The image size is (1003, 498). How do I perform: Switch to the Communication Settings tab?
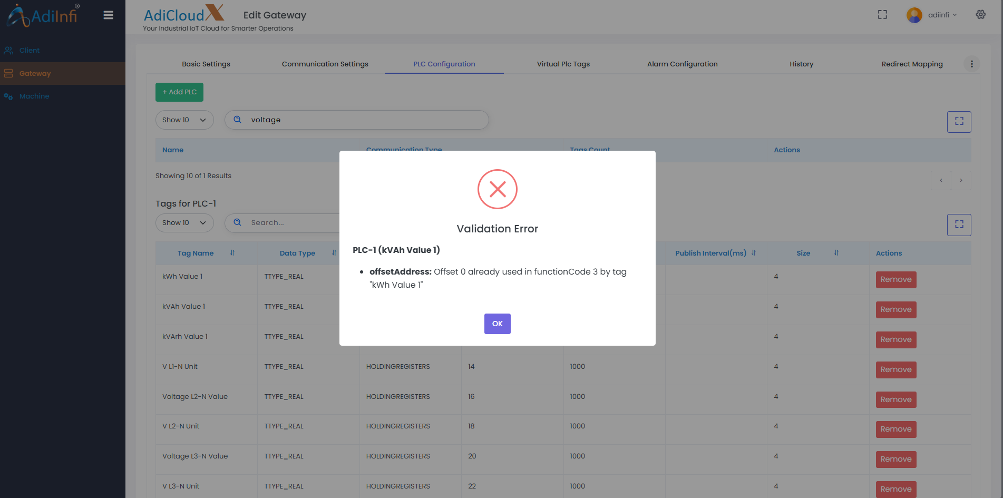[325, 64]
